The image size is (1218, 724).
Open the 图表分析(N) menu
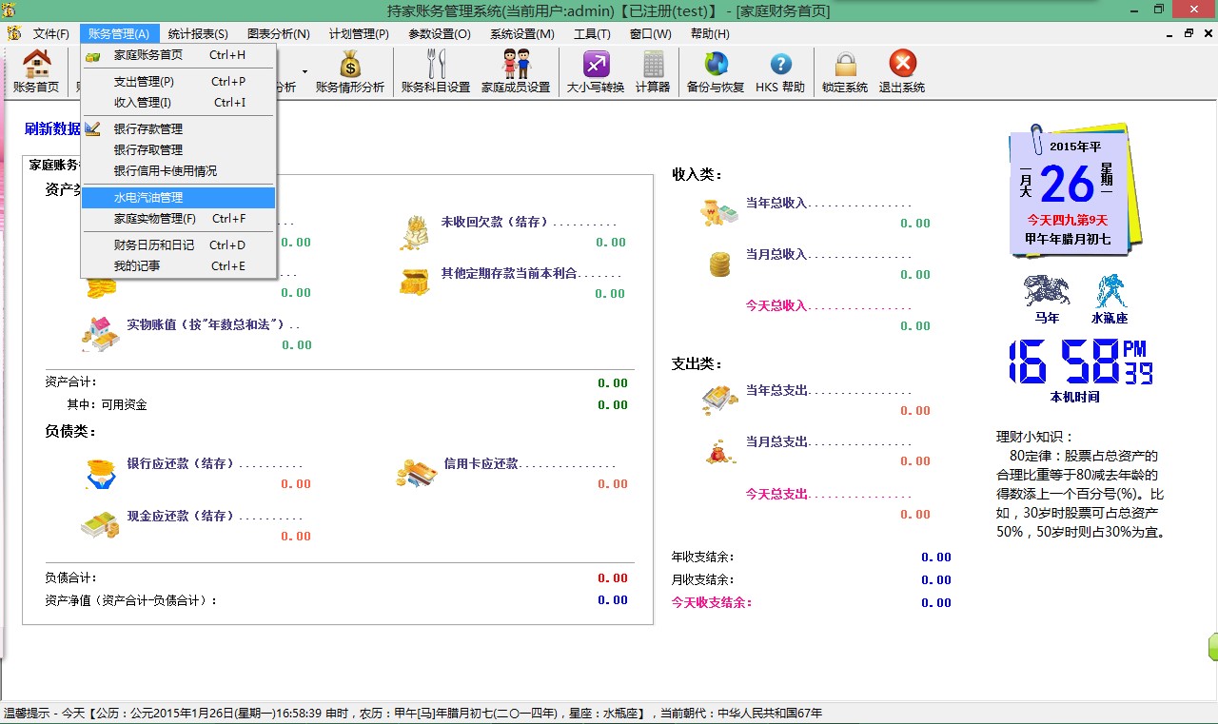(278, 34)
